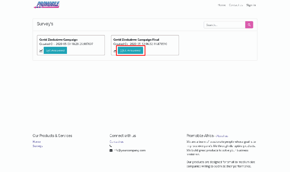Focus the survey search text field
This screenshot has height=172, width=290.
tap(224, 25)
